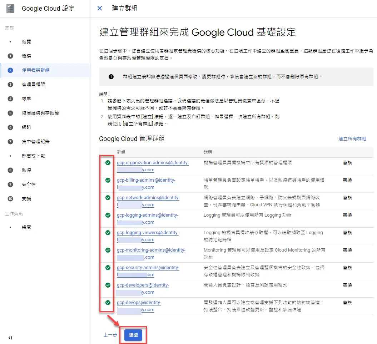Click 替換 for gcp-security-admins
377x344 pixels.
pyautogui.click(x=347, y=268)
